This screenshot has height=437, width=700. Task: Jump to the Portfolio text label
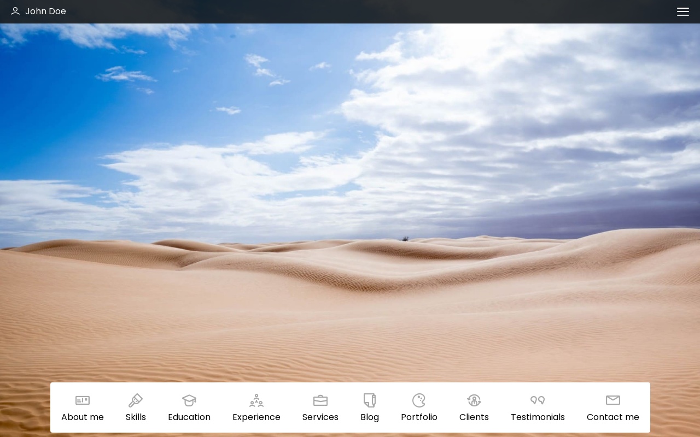tap(419, 417)
